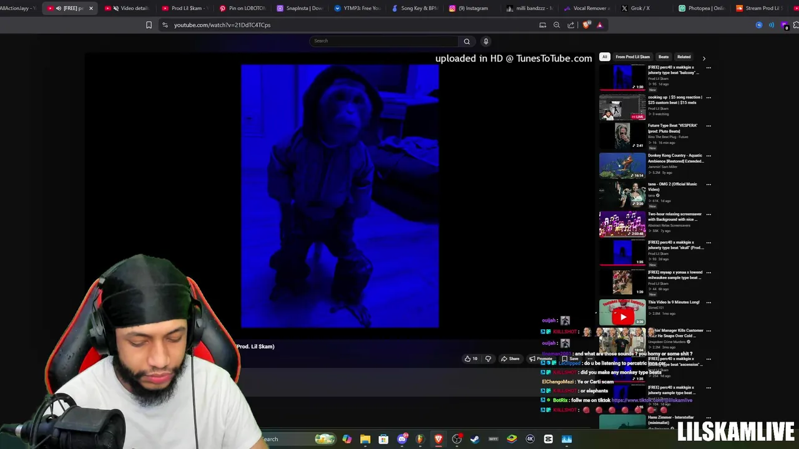Dislike the video with thumbs down
799x449 pixels.
point(488,359)
